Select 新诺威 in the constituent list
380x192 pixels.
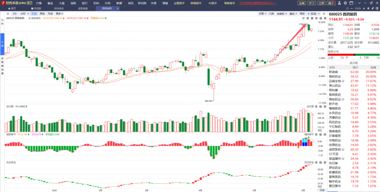click(x=354, y=72)
